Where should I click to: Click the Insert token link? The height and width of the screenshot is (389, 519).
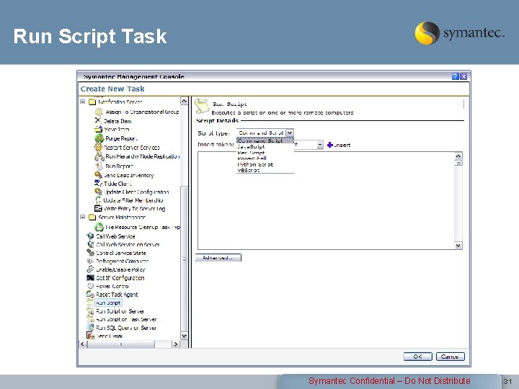(339, 145)
